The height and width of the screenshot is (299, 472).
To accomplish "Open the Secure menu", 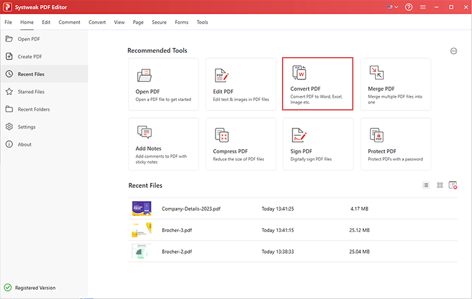I will click(159, 22).
